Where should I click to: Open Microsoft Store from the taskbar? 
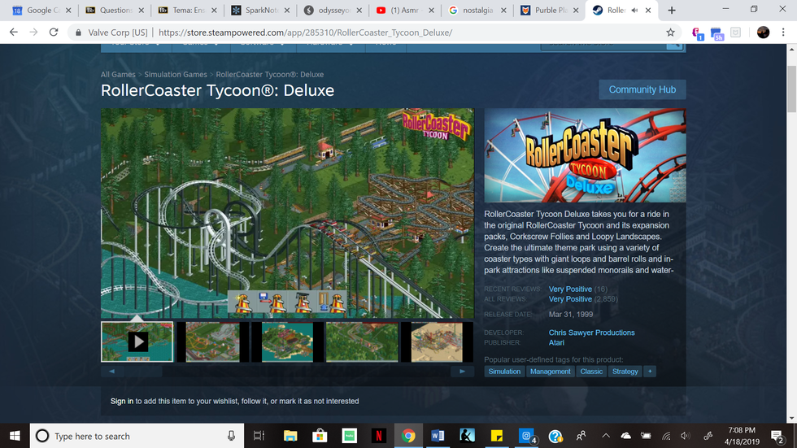pyautogui.click(x=320, y=436)
